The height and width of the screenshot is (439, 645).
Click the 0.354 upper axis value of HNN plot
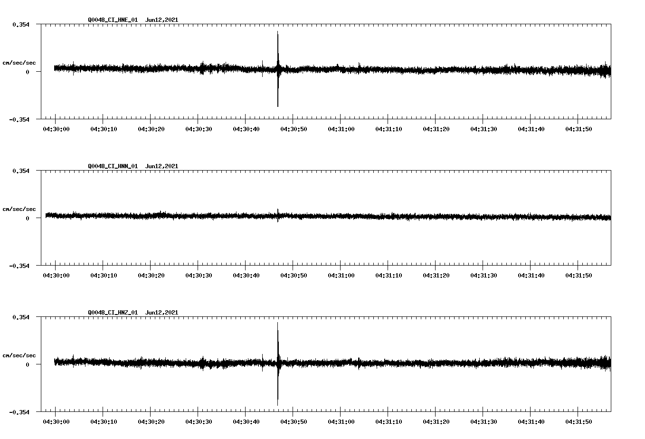21,171
